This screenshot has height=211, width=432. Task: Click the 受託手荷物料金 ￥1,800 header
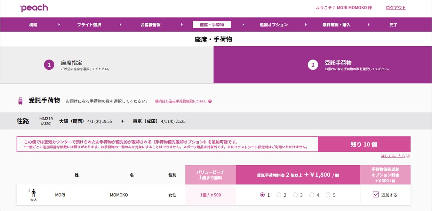(x=298, y=175)
